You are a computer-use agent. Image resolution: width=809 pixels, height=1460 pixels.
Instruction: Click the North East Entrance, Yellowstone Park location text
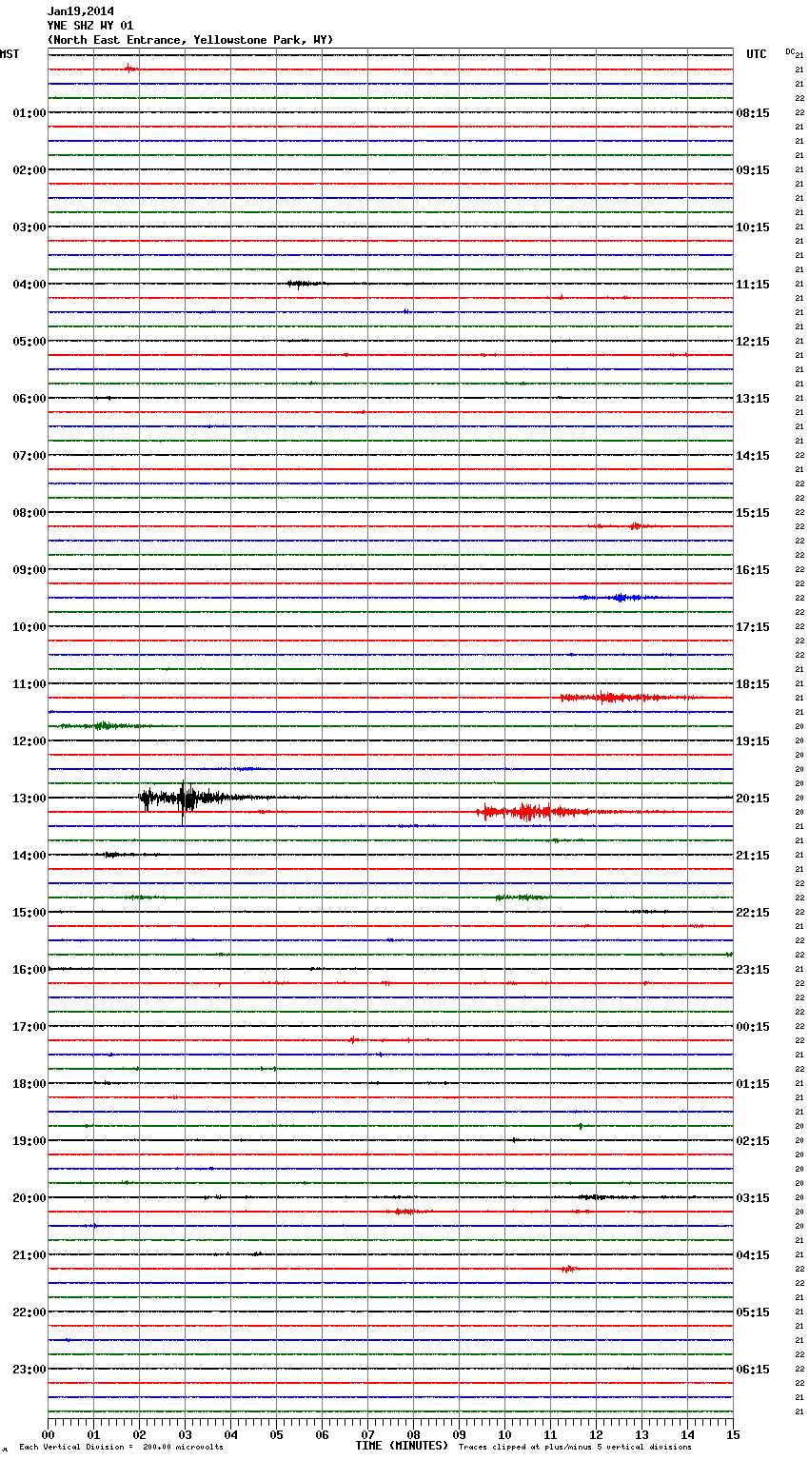point(190,40)
